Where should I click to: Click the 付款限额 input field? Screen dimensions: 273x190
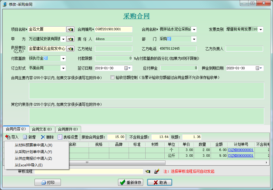pyautogui.click(x=113, y=58)
